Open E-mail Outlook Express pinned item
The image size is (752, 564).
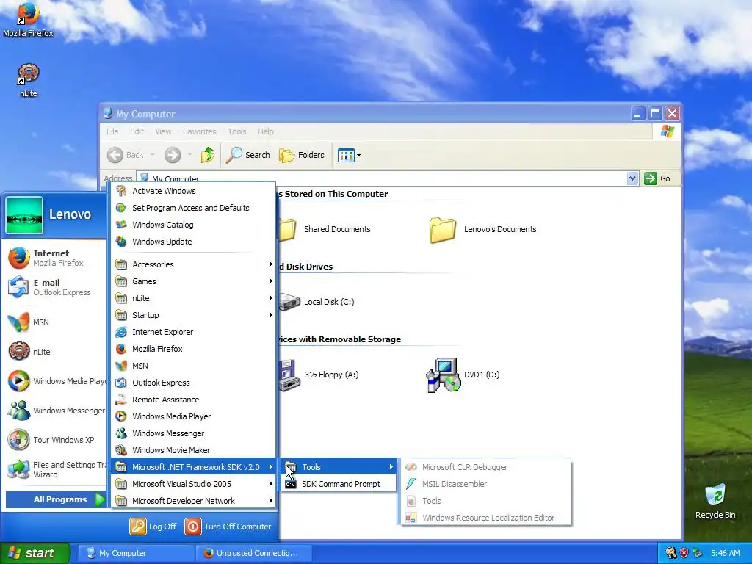click(x=55, y=287)
